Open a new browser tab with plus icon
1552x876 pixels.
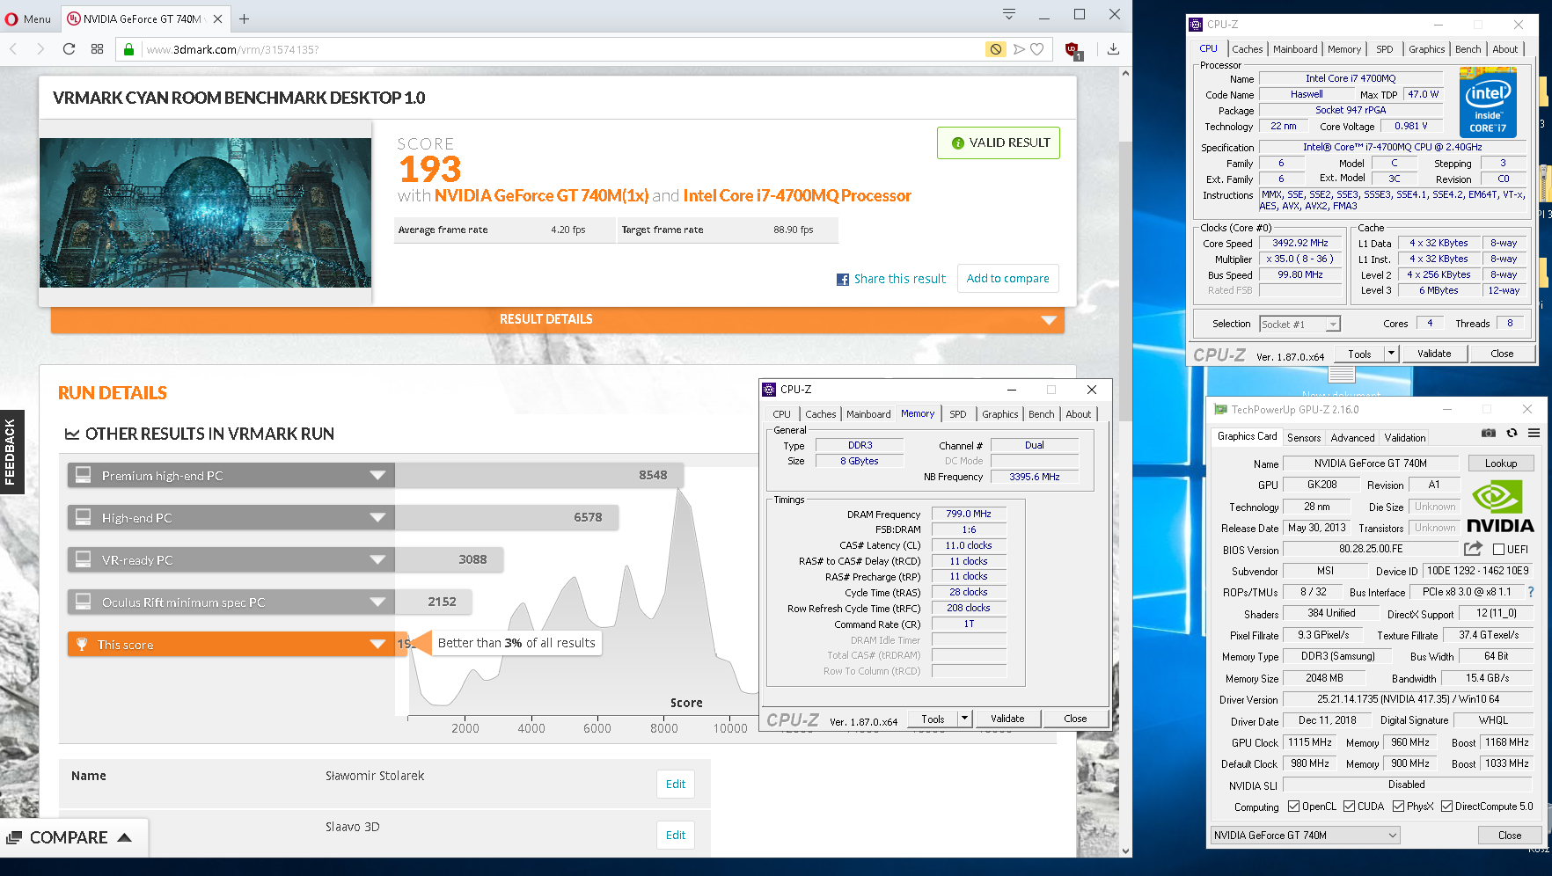(244, 18)
